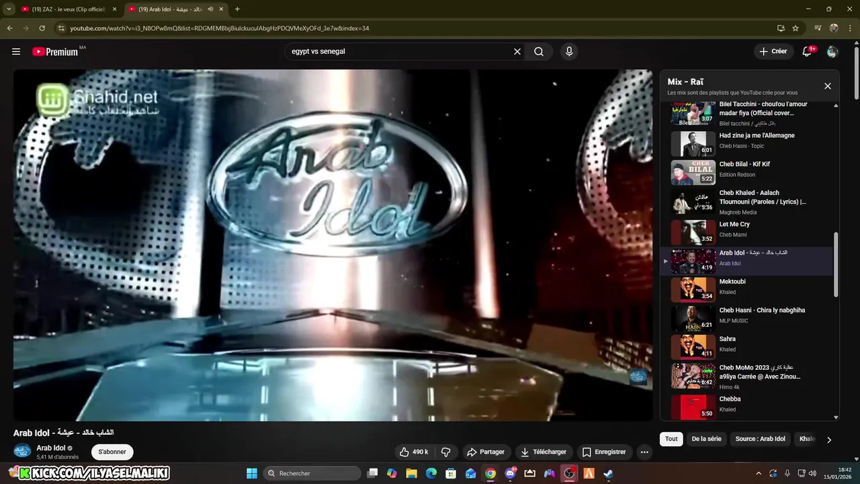The width and height of the screenshot is (860, 484).
Task: Open Microsoft Edge from taskbar
Action: [431, 473]
